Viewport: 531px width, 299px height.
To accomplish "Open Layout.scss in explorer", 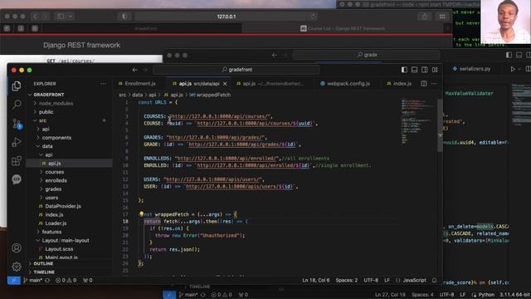I will tap(59, 249).
